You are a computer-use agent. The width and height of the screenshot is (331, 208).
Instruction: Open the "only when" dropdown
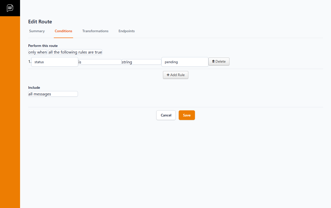click(x=38, y=52)
